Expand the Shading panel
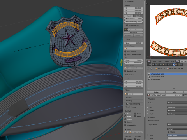 (125, 101)
